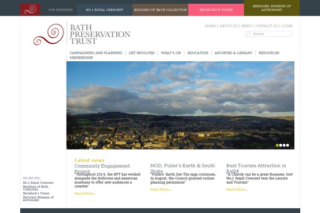
Task: Open the Contact Us link
Action: point(266,26)
